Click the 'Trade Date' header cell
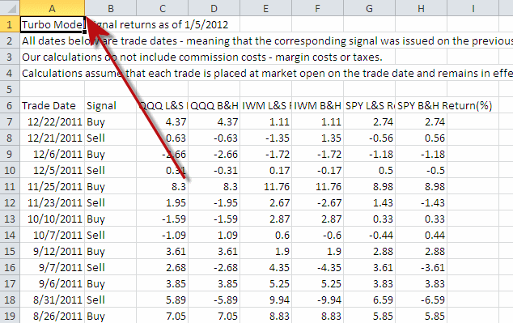Viewport: 513px width, 323px height. (53, 105)
